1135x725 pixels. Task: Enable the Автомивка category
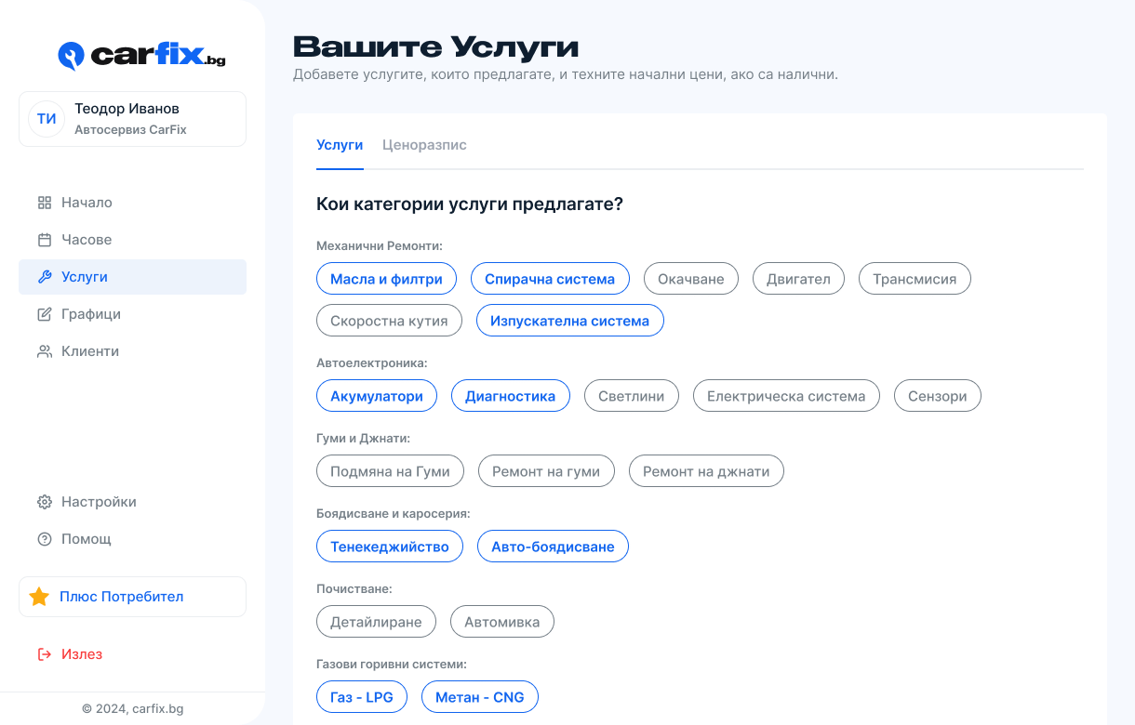[502, 622]
